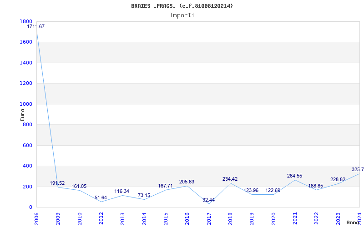The height and width of the screenshot is (227, 364).
Task: Select data label 205.63
Action: click(187, 182)
